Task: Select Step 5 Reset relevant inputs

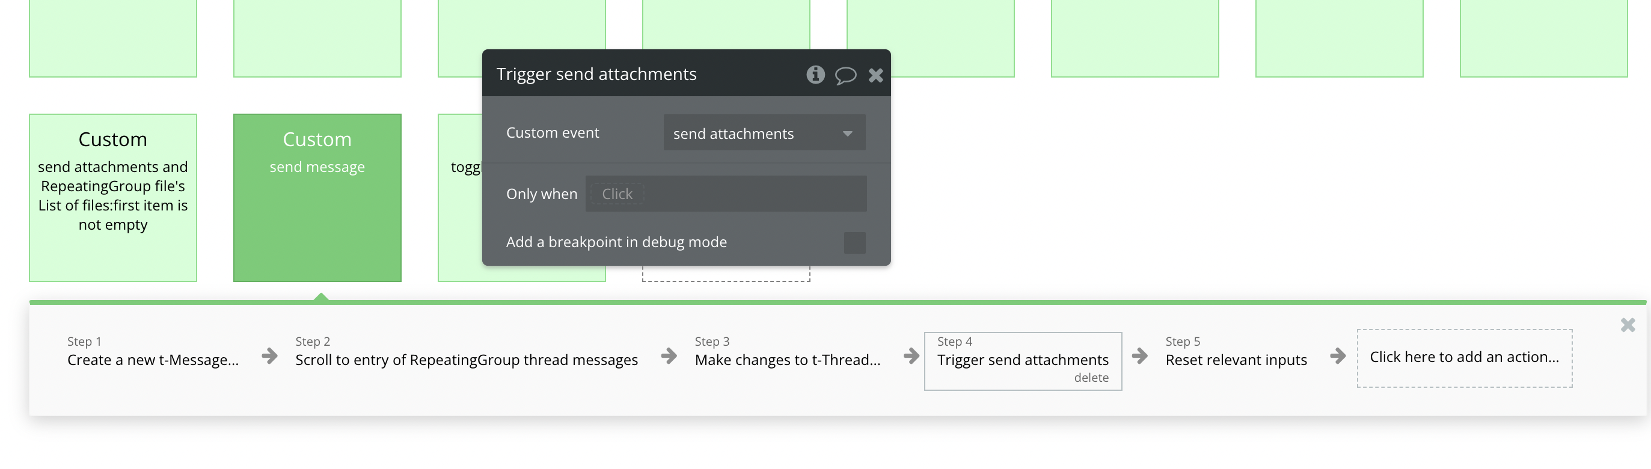Action: [x=1236, y=352]
